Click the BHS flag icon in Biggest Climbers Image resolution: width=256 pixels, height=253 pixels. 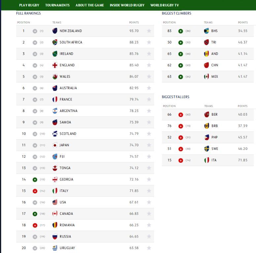(207, 31)
